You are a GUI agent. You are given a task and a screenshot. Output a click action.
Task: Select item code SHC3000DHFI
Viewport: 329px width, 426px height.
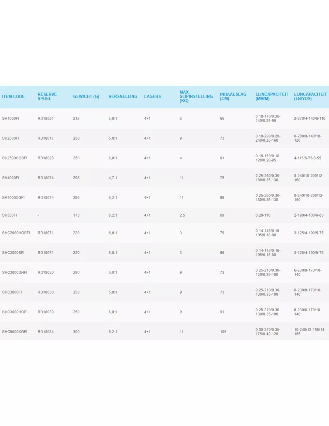15,273
